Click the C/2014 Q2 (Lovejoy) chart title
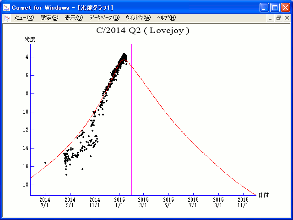 [x=143, y=31]
